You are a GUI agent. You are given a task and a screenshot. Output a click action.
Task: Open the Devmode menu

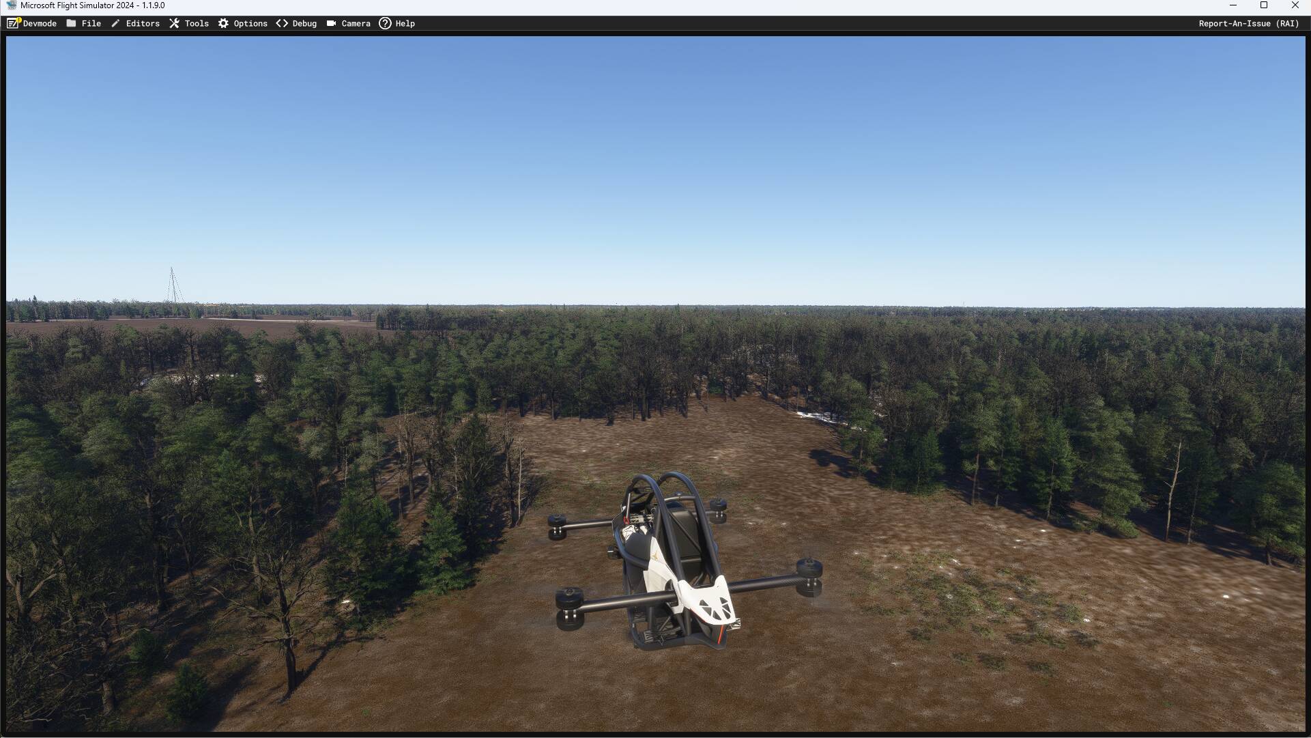(x=40, y=23)
